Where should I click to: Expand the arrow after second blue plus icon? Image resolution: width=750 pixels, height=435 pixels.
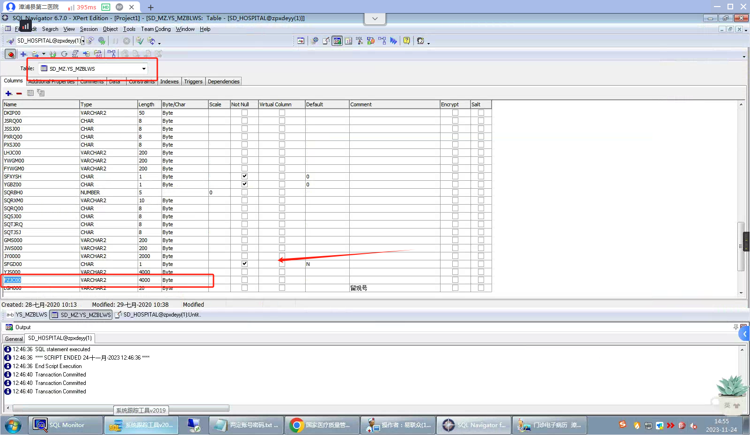click(44, 54)
